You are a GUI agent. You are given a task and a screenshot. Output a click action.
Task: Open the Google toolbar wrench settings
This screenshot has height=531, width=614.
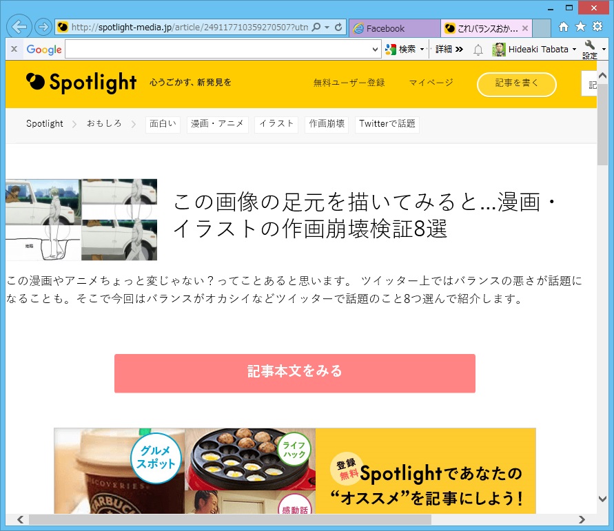coord(590,50)
